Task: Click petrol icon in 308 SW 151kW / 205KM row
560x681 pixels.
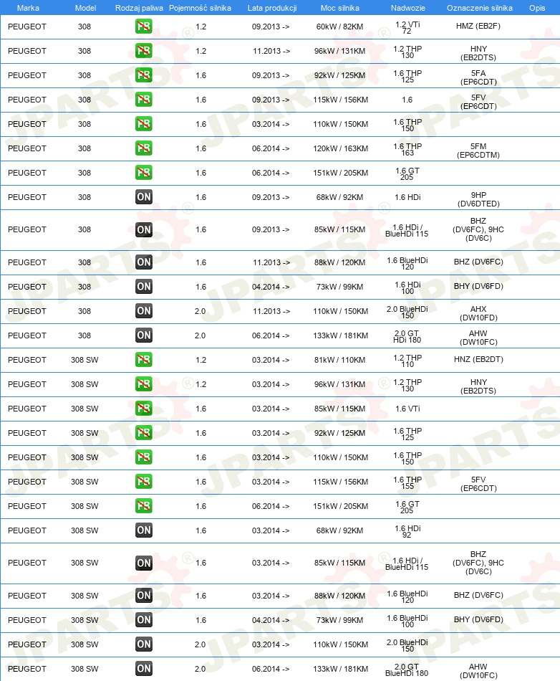Action: [143, 505]
